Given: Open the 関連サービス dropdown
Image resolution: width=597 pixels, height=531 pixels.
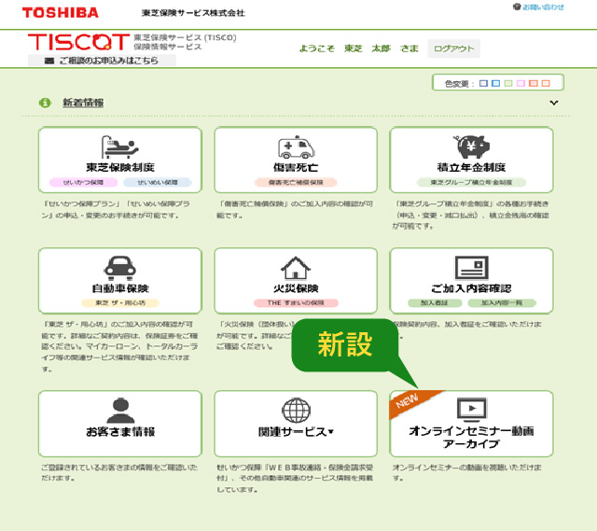Looking at the screenshot, I should coord(296,431).
